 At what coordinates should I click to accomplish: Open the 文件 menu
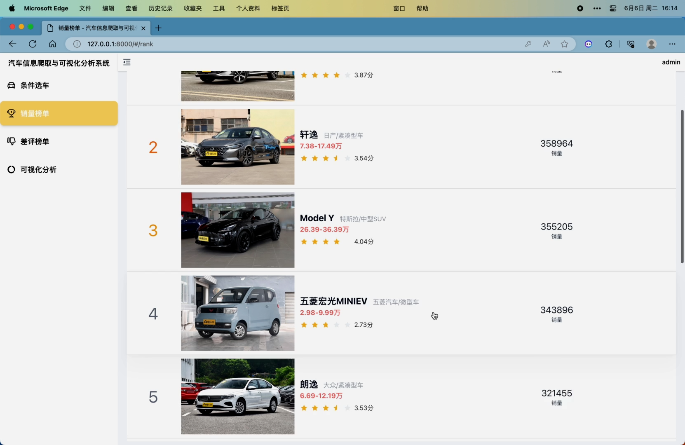(x=85, y=8)
